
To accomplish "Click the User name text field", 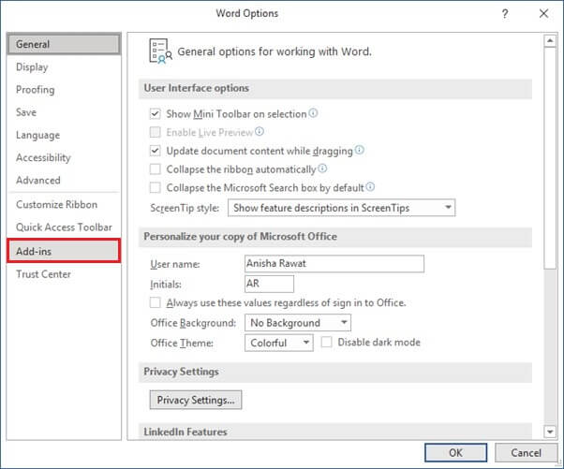I will [x=334, y=263].
